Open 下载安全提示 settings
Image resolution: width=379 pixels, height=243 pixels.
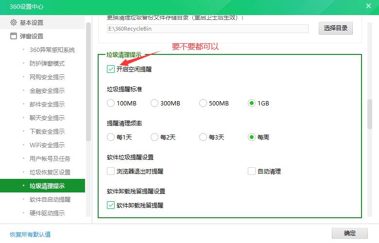pos(47,131)
